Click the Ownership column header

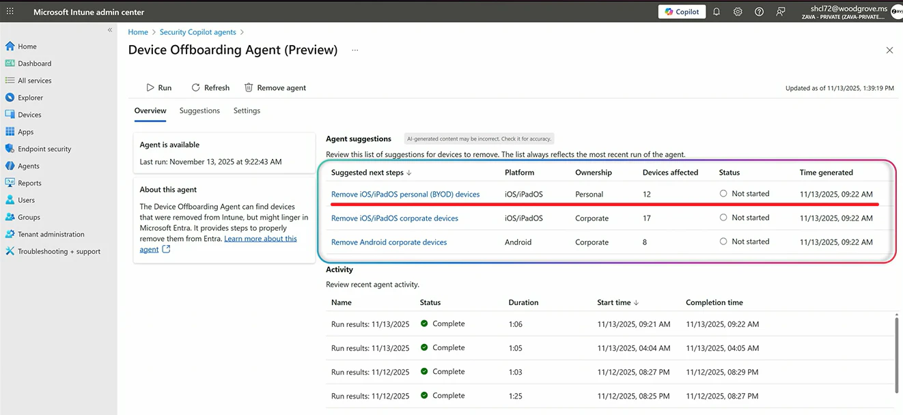(594, 173)
